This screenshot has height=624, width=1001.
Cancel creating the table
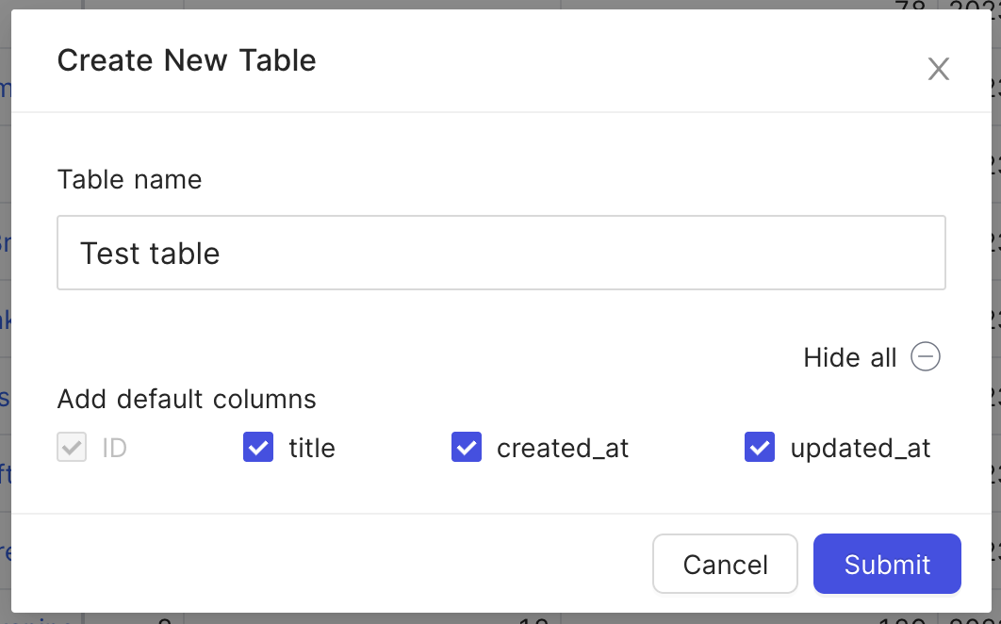725,564
